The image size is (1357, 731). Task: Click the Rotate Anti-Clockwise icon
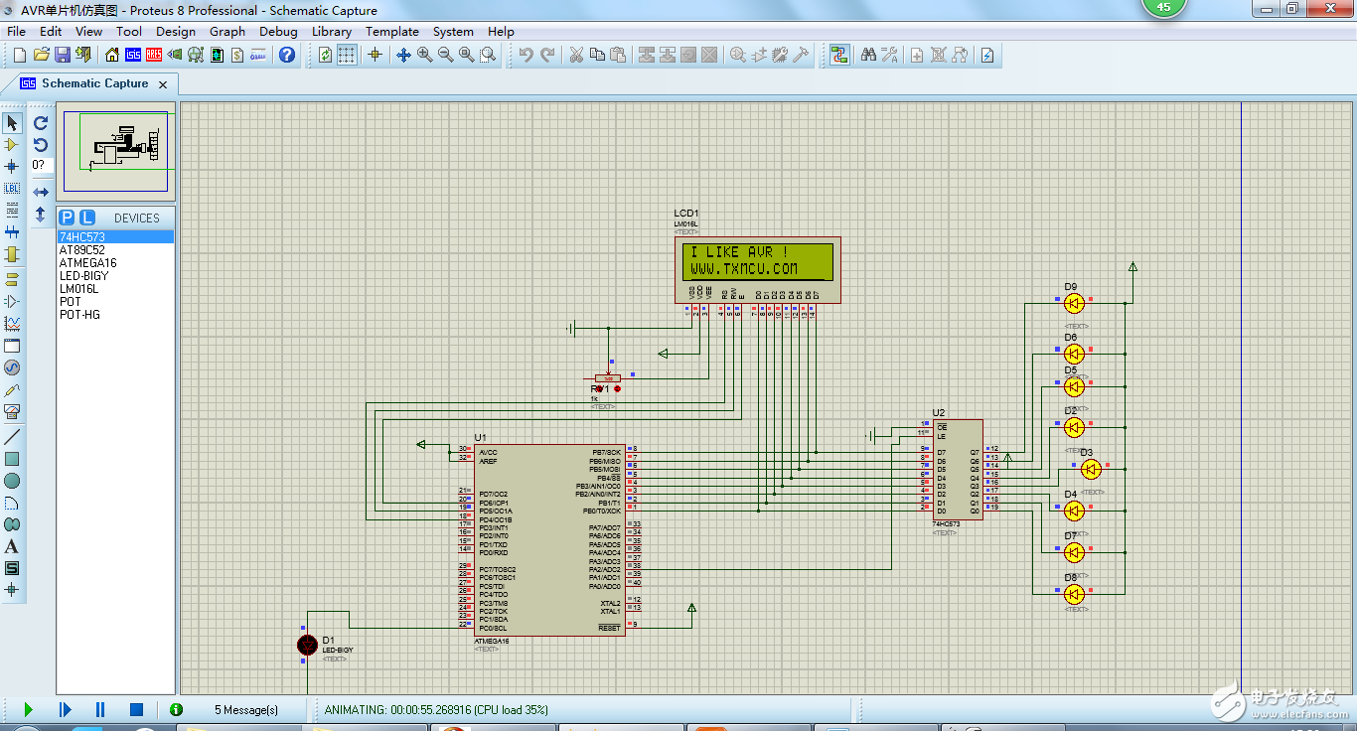[41, 145]
